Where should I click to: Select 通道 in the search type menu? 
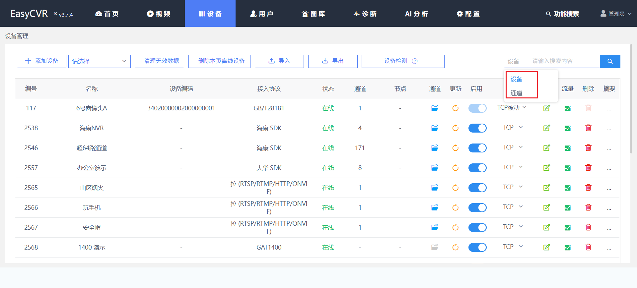[x=517, y=93]
